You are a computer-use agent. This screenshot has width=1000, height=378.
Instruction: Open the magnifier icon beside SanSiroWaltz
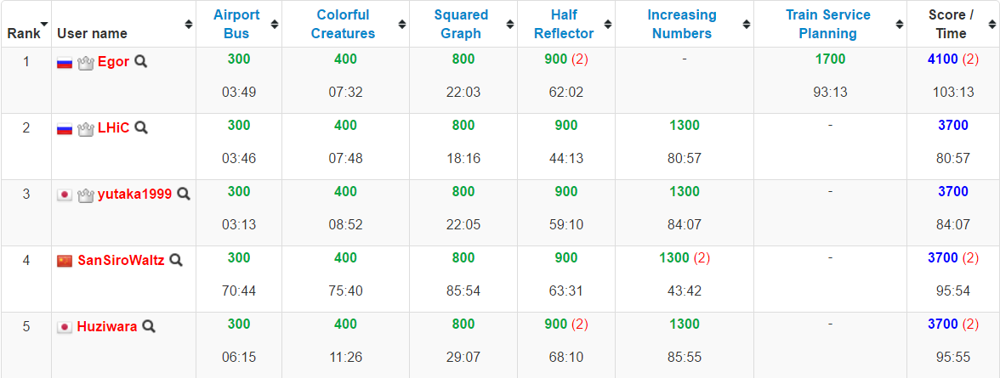[176, 260]
